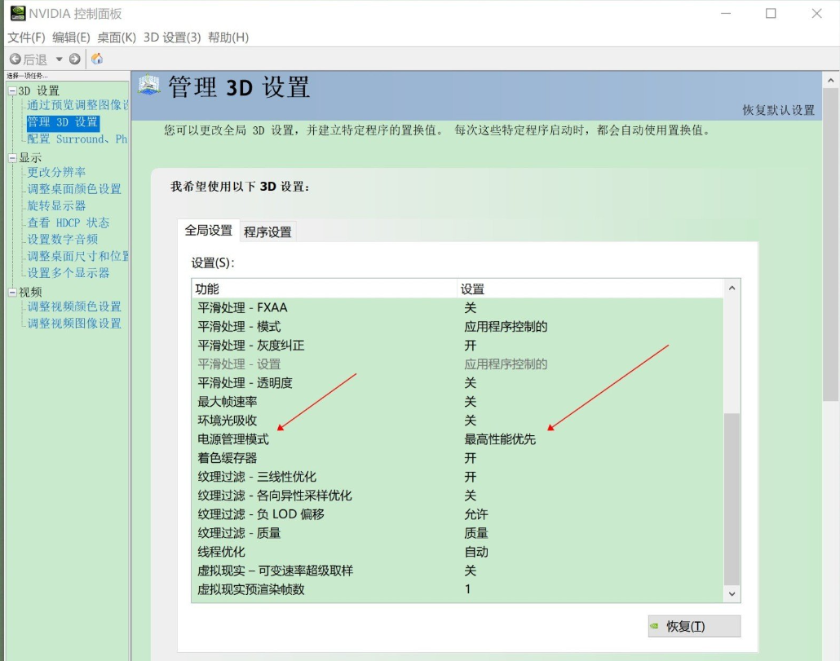Select the 纹理过滤 - 三线性优化 row
This screenshot has width=840, height=661.
(x=458, y=477)
